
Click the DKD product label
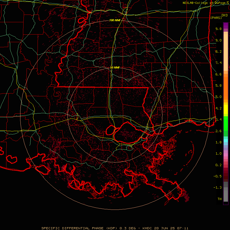(x=225, y=15)
